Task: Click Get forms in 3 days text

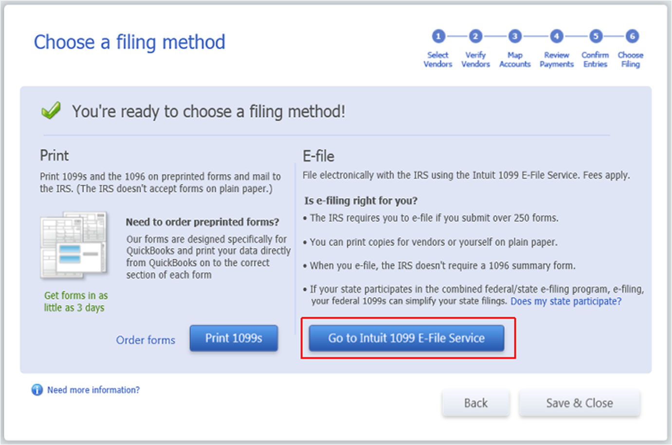Action: point(75,301)
